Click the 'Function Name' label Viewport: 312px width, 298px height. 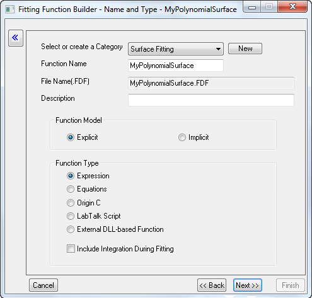point(64,64)
